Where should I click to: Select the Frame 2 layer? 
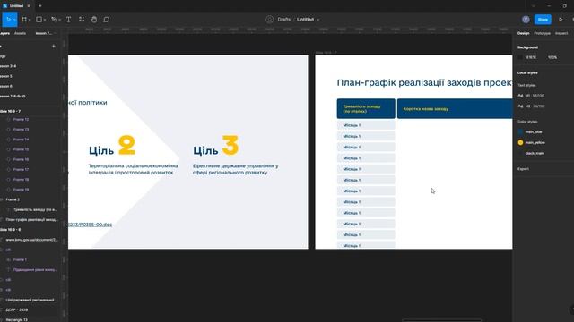pyautogui.click(x=13, y=199)
